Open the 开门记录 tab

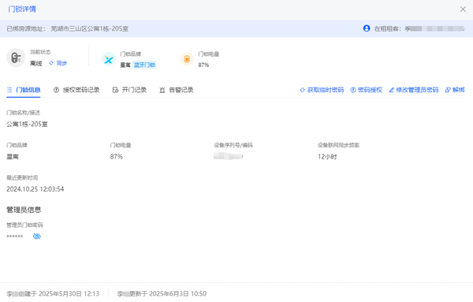click(129, 90)
